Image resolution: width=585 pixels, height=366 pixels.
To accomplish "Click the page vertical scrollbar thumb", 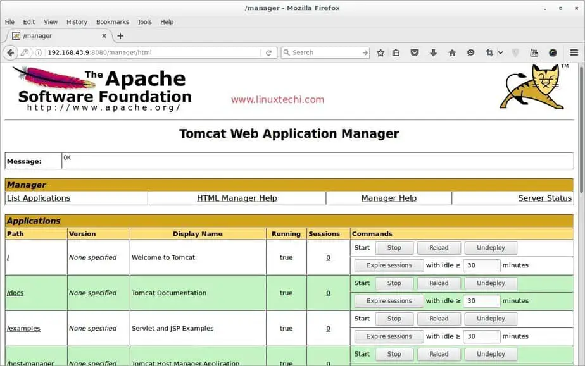I will (x=581, y=130).
